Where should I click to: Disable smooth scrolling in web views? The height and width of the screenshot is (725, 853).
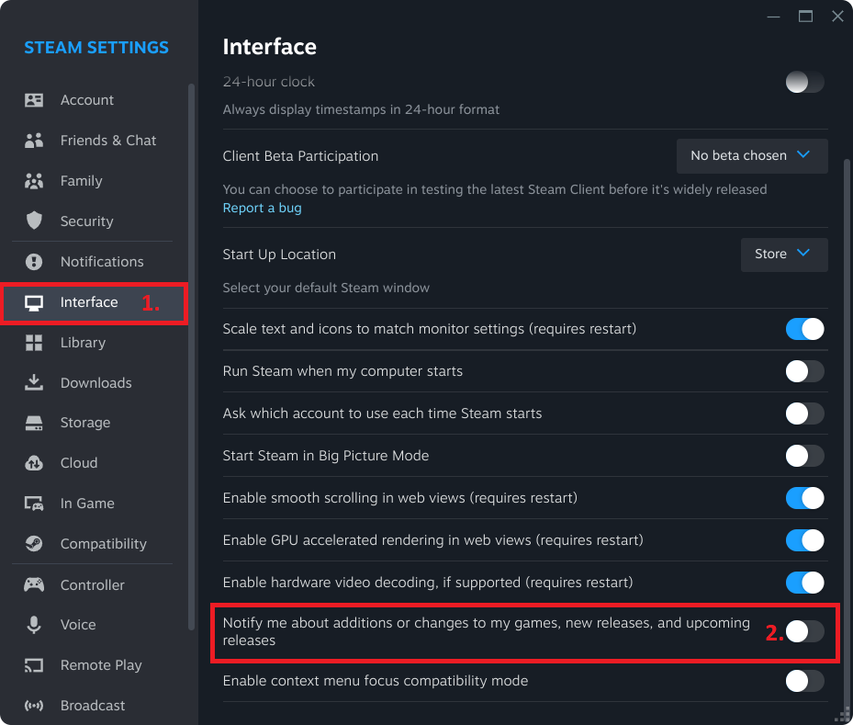pos(804,498)
